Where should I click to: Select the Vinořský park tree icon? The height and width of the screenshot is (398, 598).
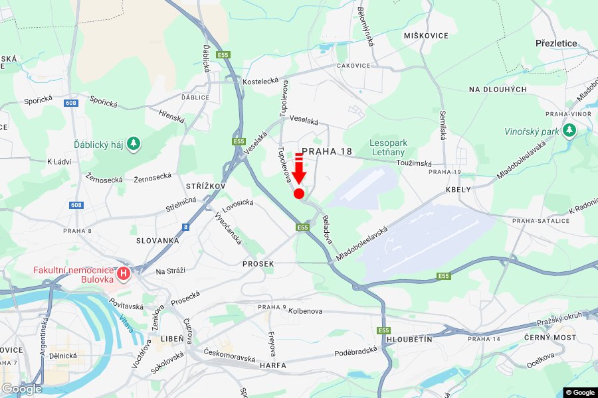[569, 131]
